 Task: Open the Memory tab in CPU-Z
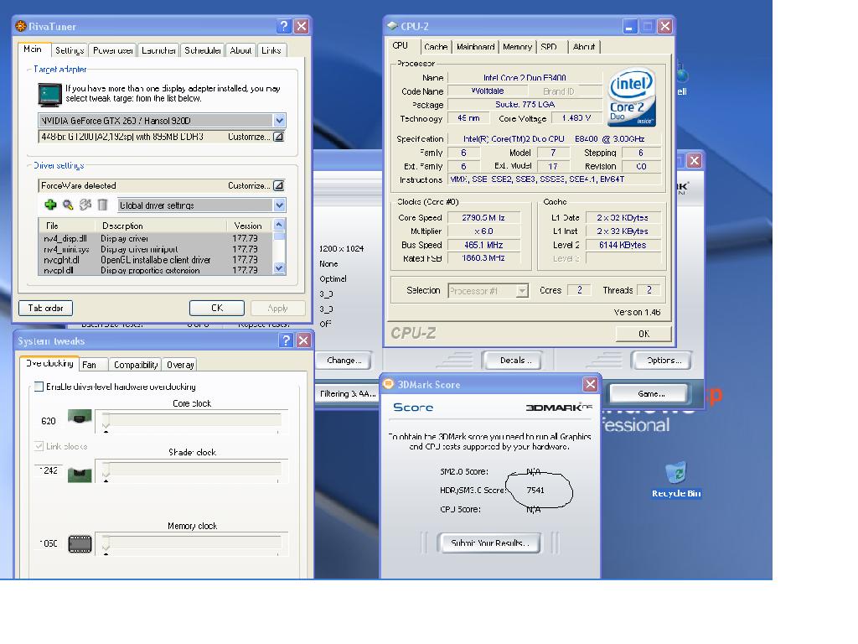click(517, 47)
